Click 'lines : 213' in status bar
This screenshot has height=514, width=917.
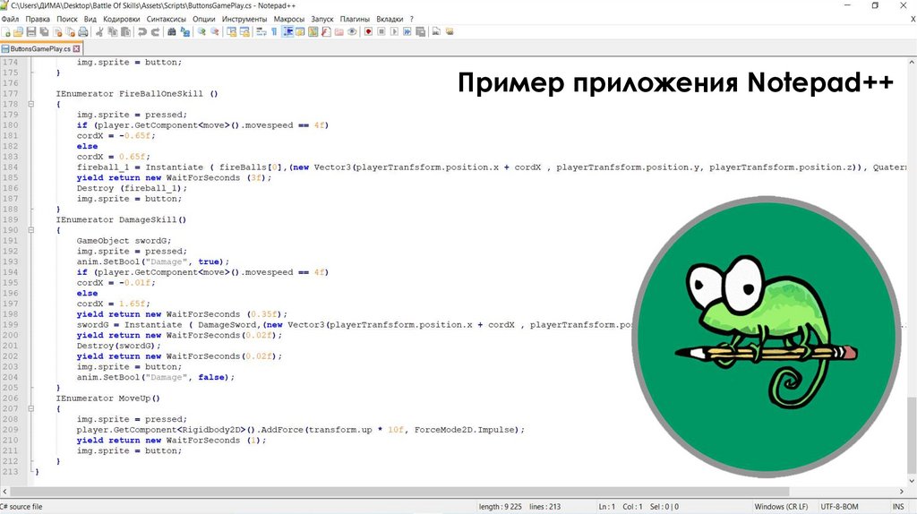coord(545,507)
